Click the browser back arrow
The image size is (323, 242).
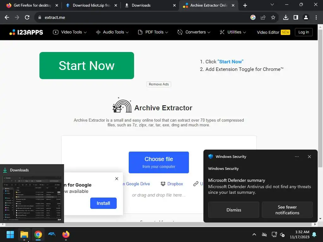point(7,18)
